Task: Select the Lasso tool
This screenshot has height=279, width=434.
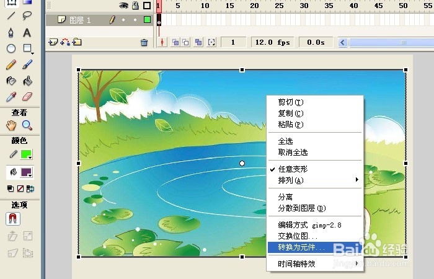Action: 27,15
